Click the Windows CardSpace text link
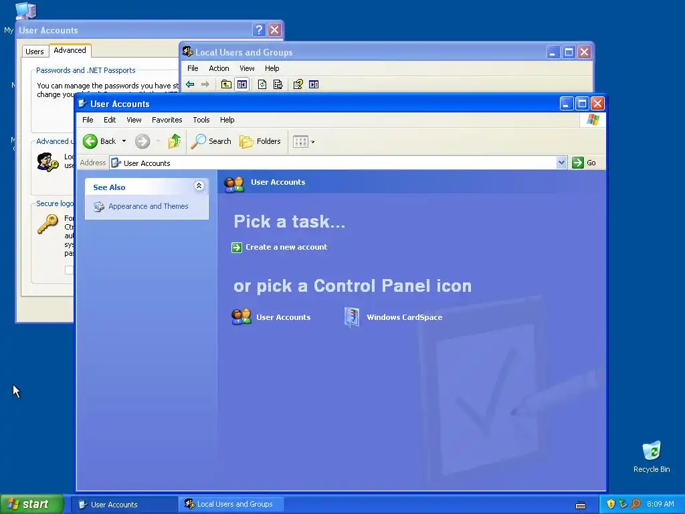 click(405, 317)
